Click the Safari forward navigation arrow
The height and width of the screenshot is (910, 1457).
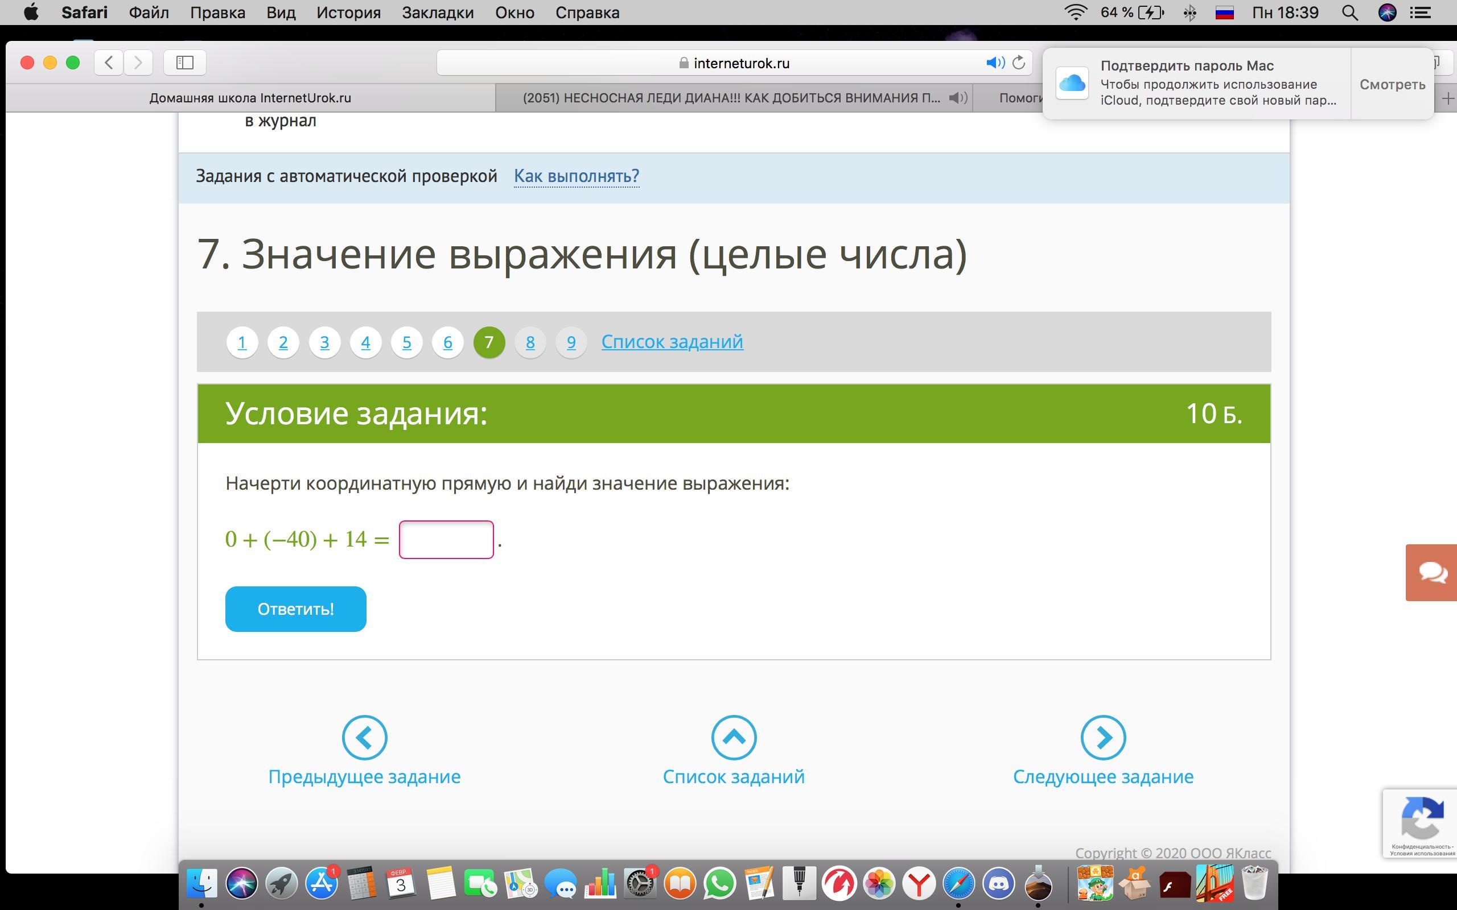(138, 63)
